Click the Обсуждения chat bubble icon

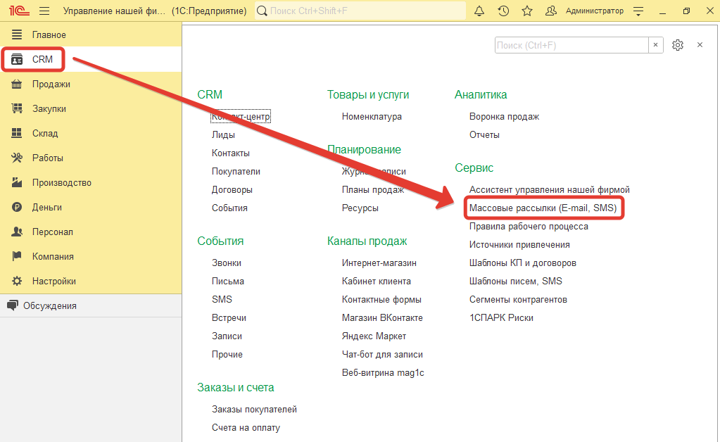click(x=13, y=305)
